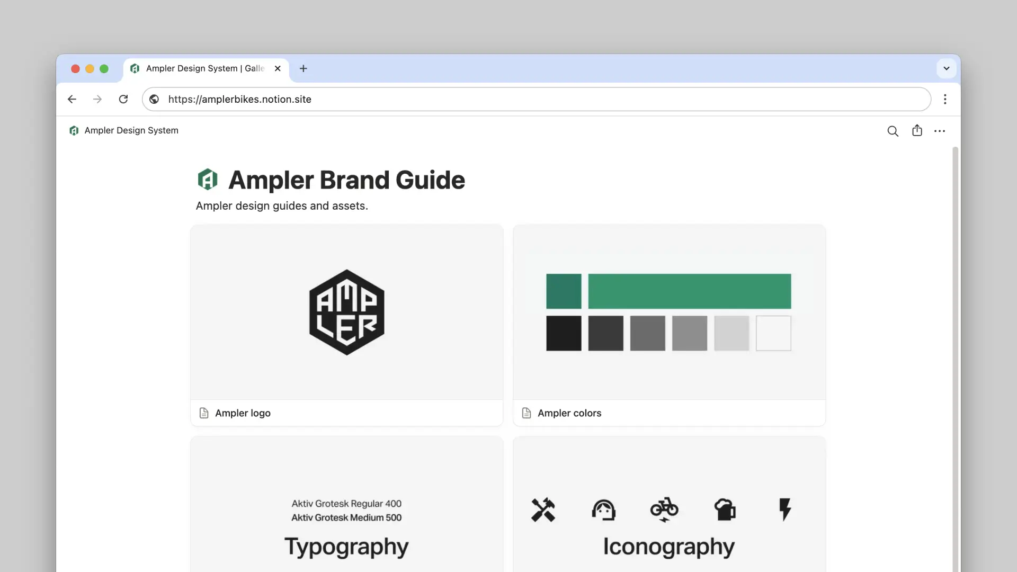The width and height of the screenshot is (1017, 572).
Task: Click the Ampler logo beside the page title
Action: click(x=208, y=179)
